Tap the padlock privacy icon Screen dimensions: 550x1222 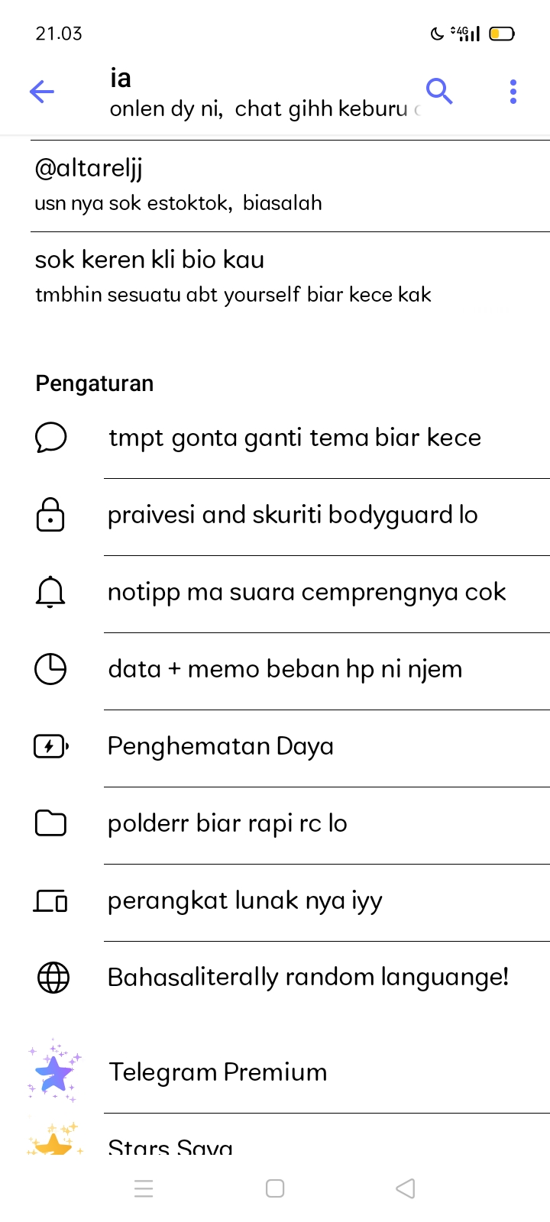pos(51,515)
